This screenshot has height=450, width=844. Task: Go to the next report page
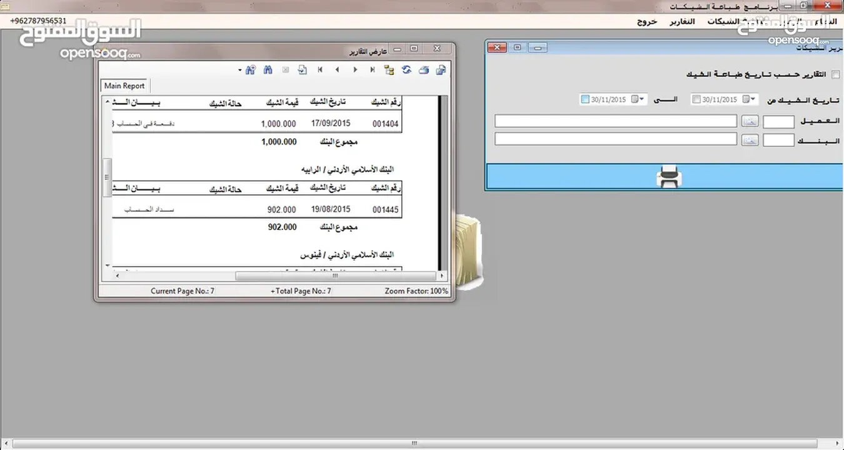point(355,70)
